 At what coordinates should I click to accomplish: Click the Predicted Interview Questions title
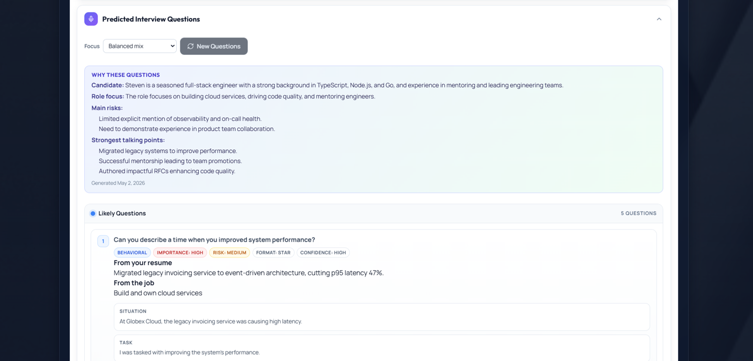[x=151, y=19]
